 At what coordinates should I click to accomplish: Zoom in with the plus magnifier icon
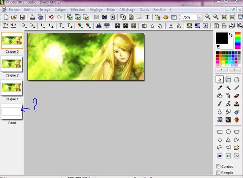[208, 17]
